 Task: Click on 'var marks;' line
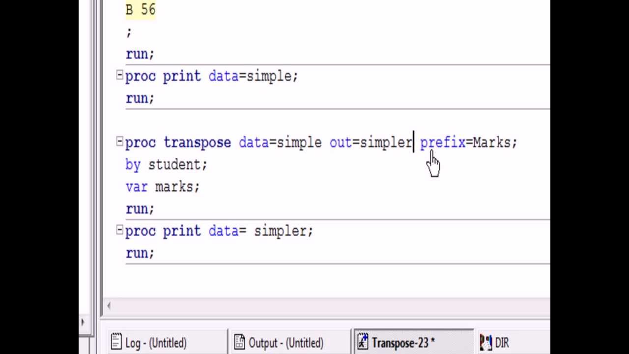(163, 187)
